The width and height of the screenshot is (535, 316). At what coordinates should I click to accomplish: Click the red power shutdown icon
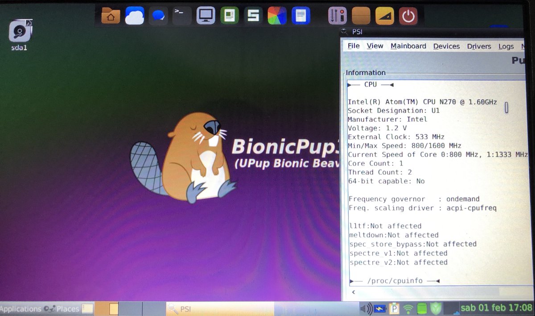(x=408, y=16)
